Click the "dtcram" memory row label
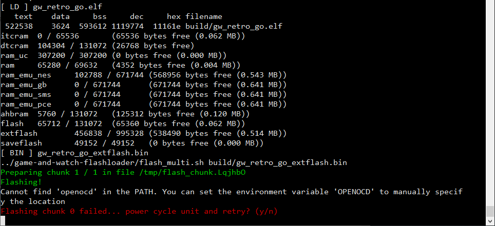495x226 pixels. (x=14, y=46)
